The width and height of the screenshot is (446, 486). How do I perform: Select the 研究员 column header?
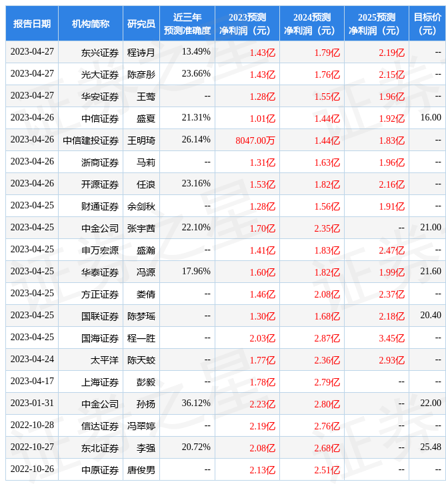(x=141, y=23)
